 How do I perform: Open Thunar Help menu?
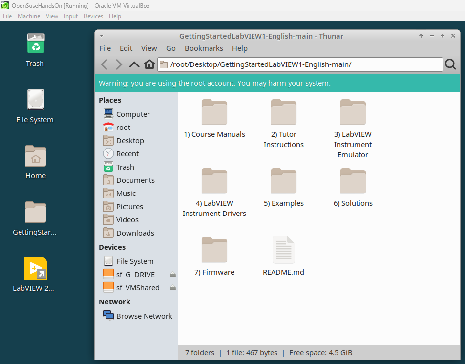[240, 48]
